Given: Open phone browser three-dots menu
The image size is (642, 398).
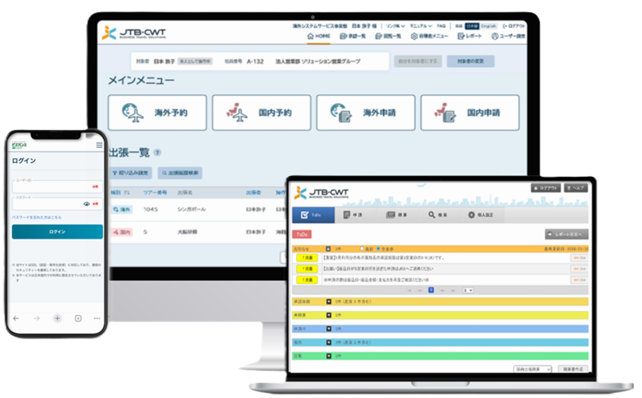Looking at the screenshot, I should click(97, 318).
